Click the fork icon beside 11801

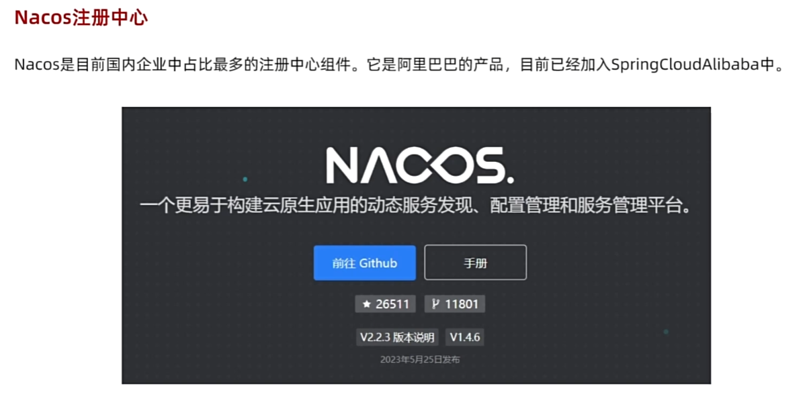(435, 304)
